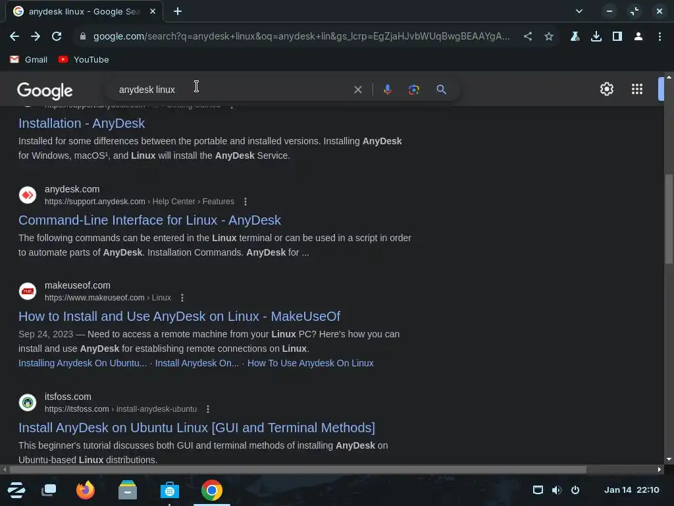Screen dimensions: 674x506
Task: Open more options for the support.anydesk.com result
Action: coord(246,202)
